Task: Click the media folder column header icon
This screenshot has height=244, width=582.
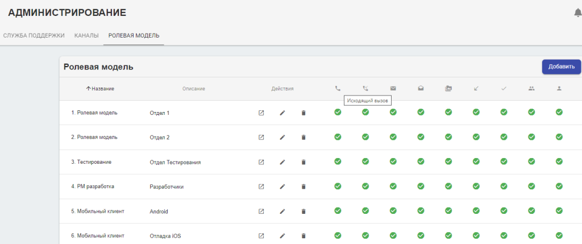Action: (448, 89)
